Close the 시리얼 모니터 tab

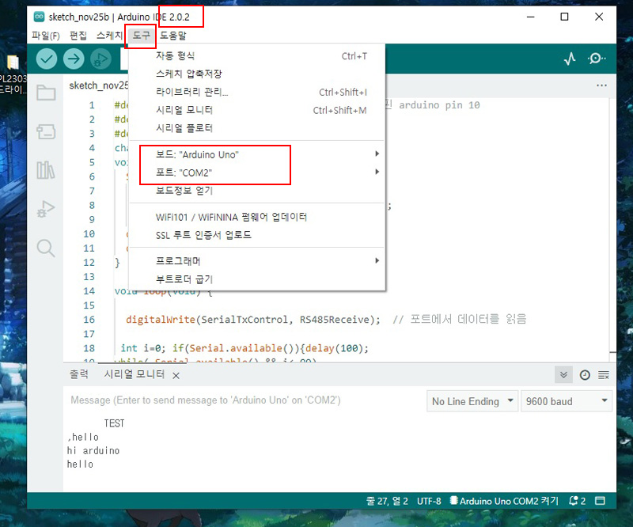pos(176,376)
